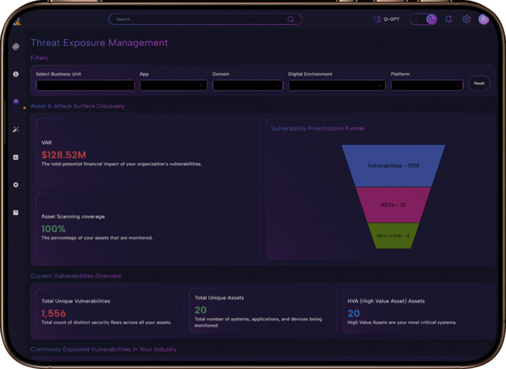The width and height of the screenshot is (506, 369).
Task: Open the chart image icon in sidebar
Action: [16, 157]
